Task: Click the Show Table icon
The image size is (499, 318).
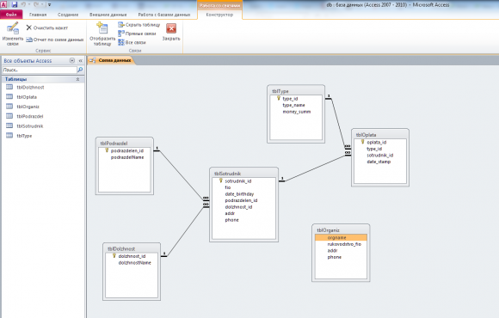Action: (102, 28)
